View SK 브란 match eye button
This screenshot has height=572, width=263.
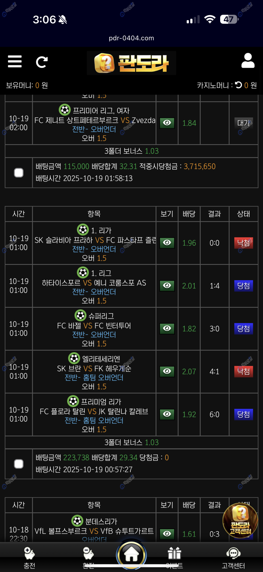coord(167,371)
